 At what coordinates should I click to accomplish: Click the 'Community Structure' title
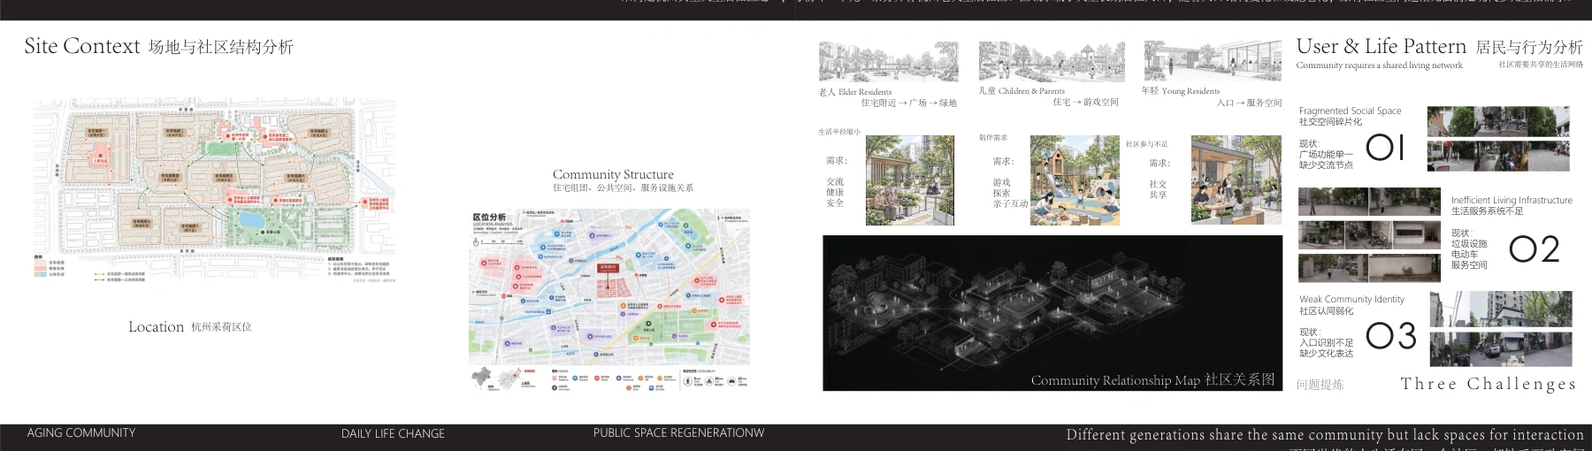(x=613, y=174)
